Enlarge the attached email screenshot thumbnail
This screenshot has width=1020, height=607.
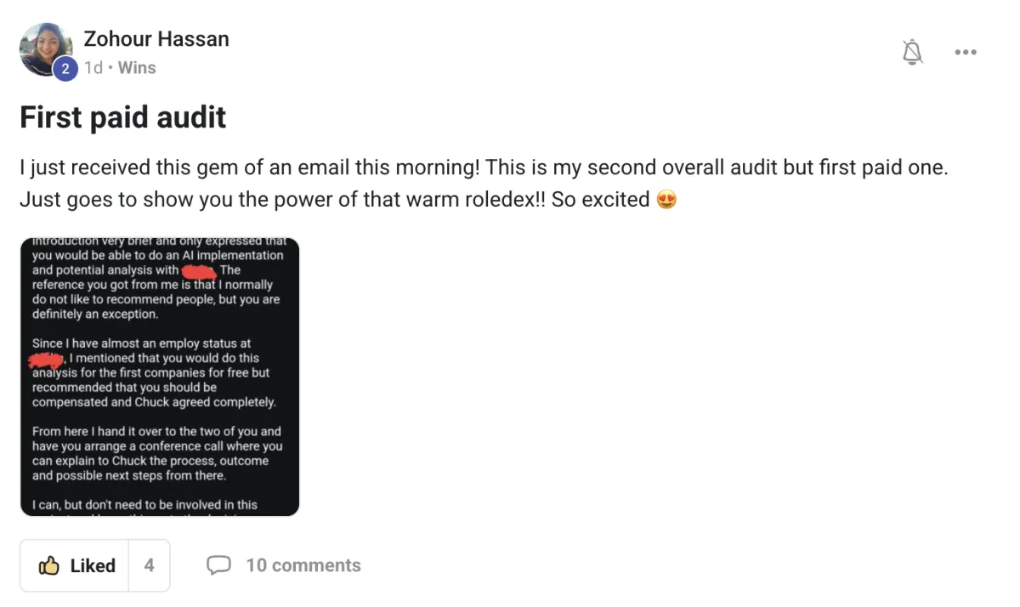[160, 377]
